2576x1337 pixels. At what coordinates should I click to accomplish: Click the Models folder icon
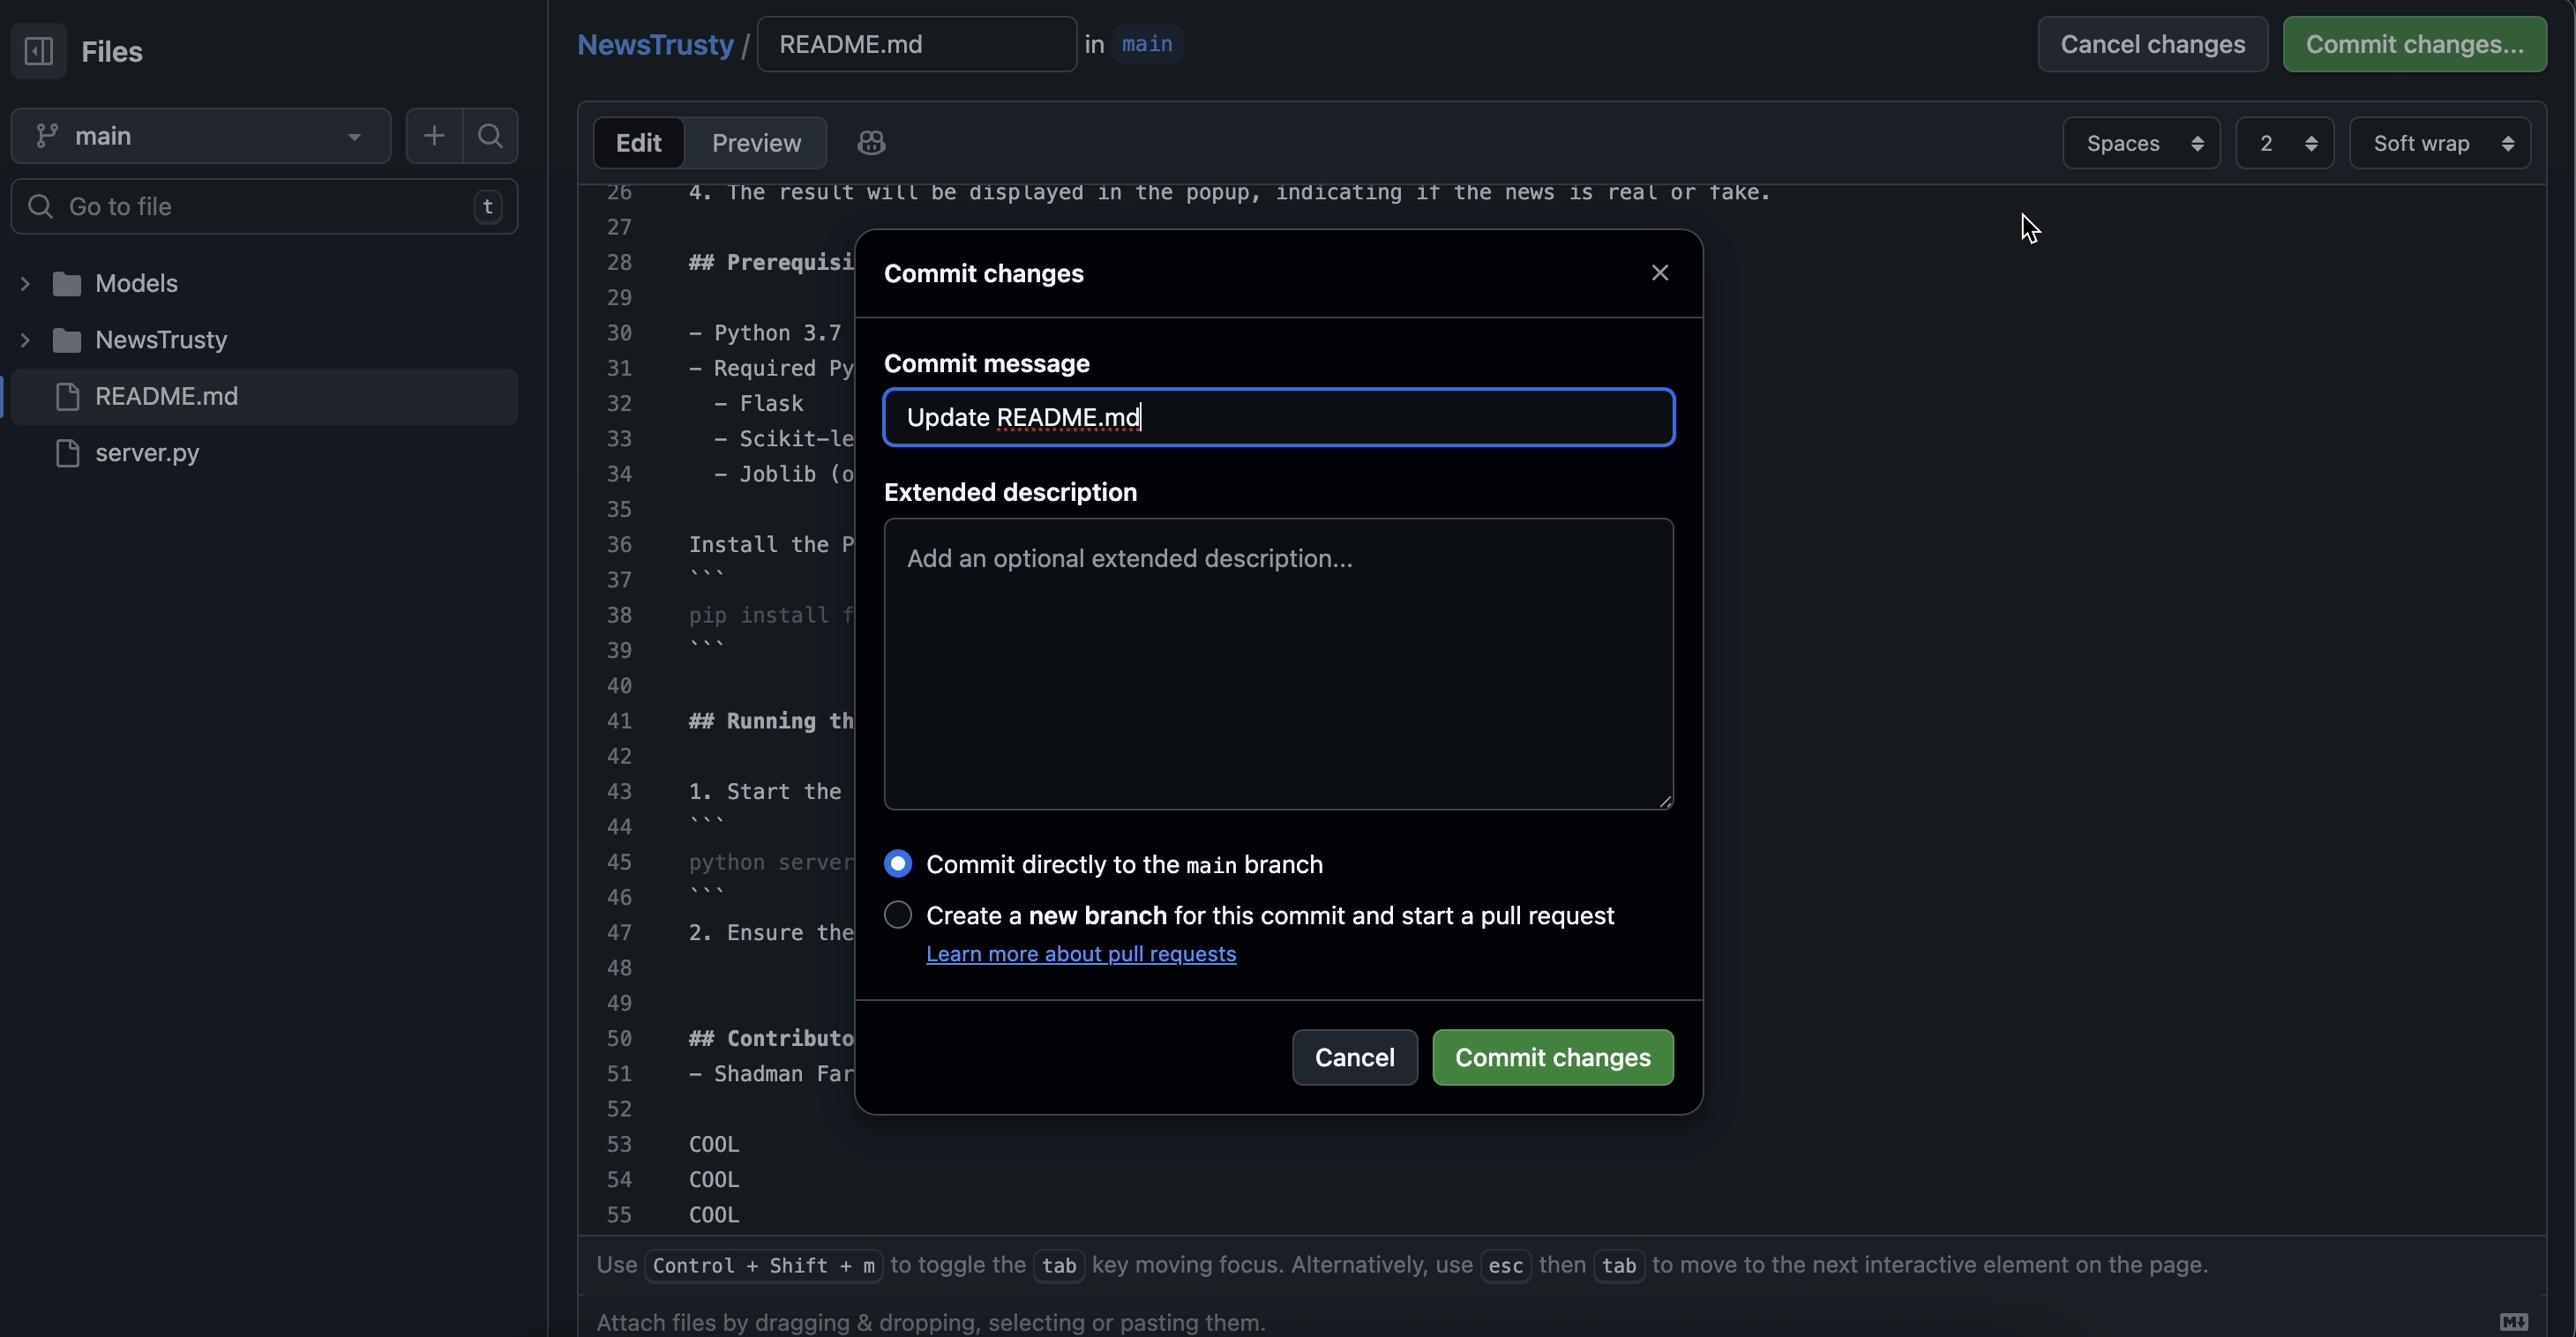67,284
